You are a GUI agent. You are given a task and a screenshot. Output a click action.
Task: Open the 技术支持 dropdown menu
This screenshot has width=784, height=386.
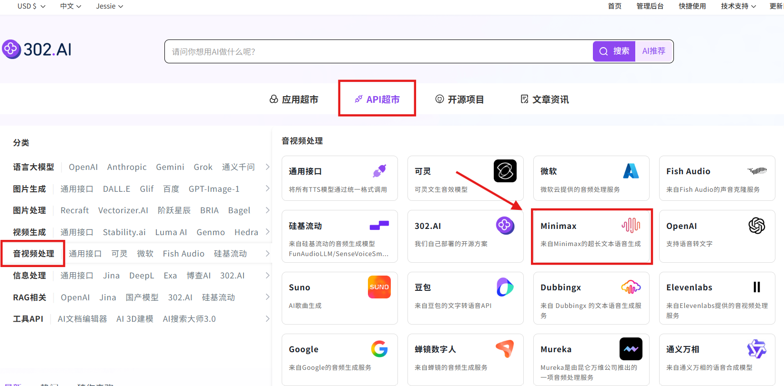pyautogui.click(x=738, y=6)
